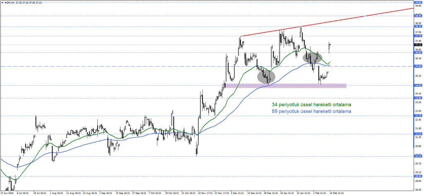The width and height of the screenshot is (424, 196).
Task: Click the 15 Sep 16:31 date label
Action: [123, 193]
